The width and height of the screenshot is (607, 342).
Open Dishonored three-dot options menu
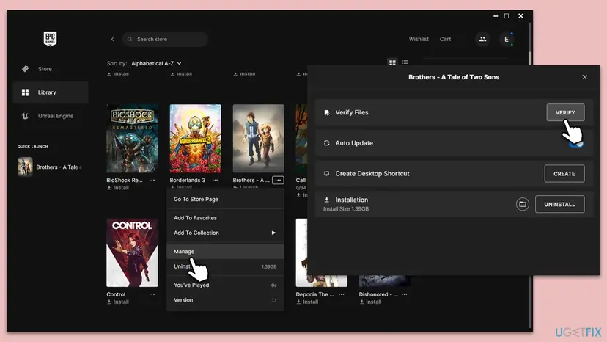404,294
